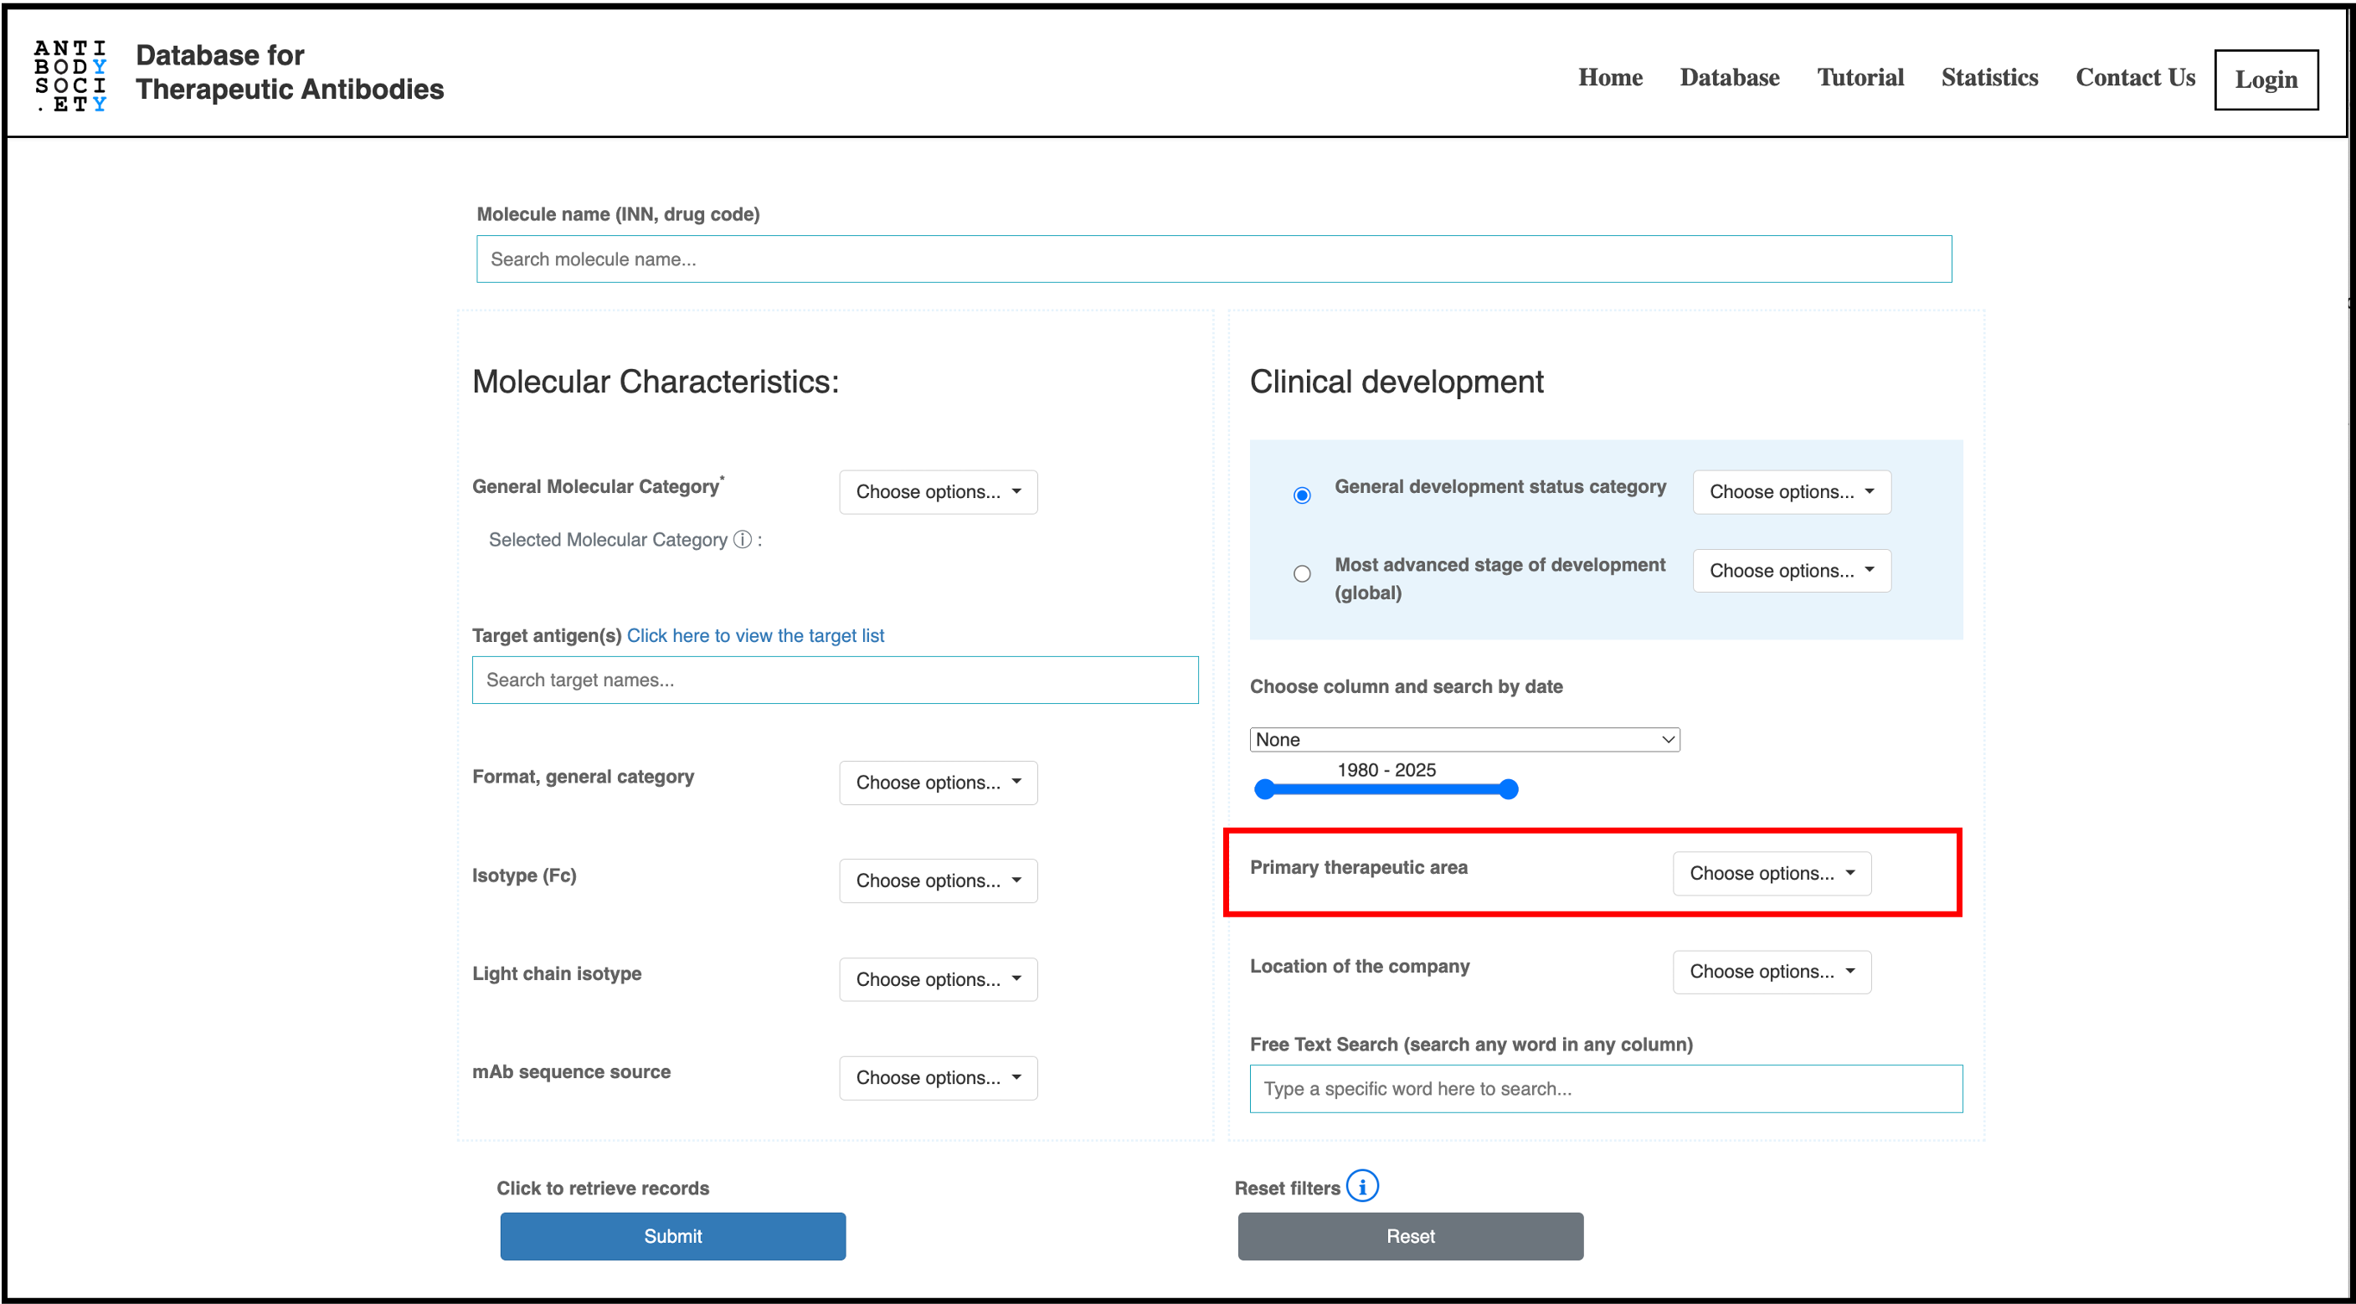Expand the Isotype (Fc) options dropdown
Viewport: 2356px width, 1304px height.
[x=938, y=880]
